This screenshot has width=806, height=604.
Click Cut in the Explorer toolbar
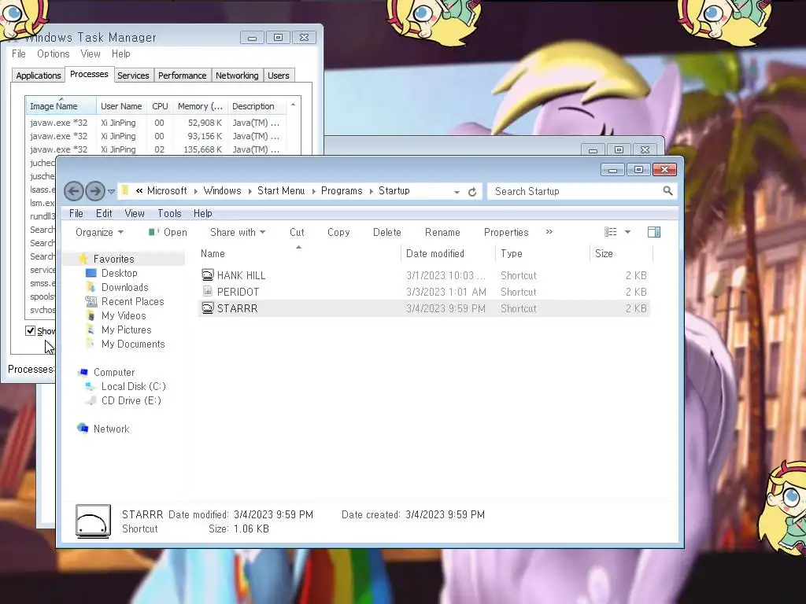coord(297,232)
